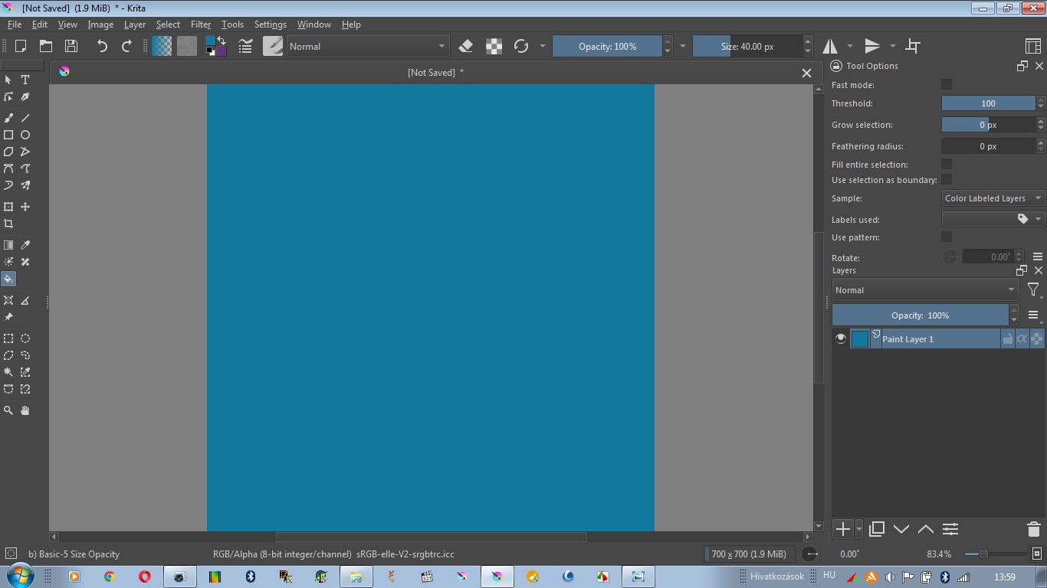Select the Freehand Brush tool
This screenshot has height=588, width=1047.
(8, 118)
